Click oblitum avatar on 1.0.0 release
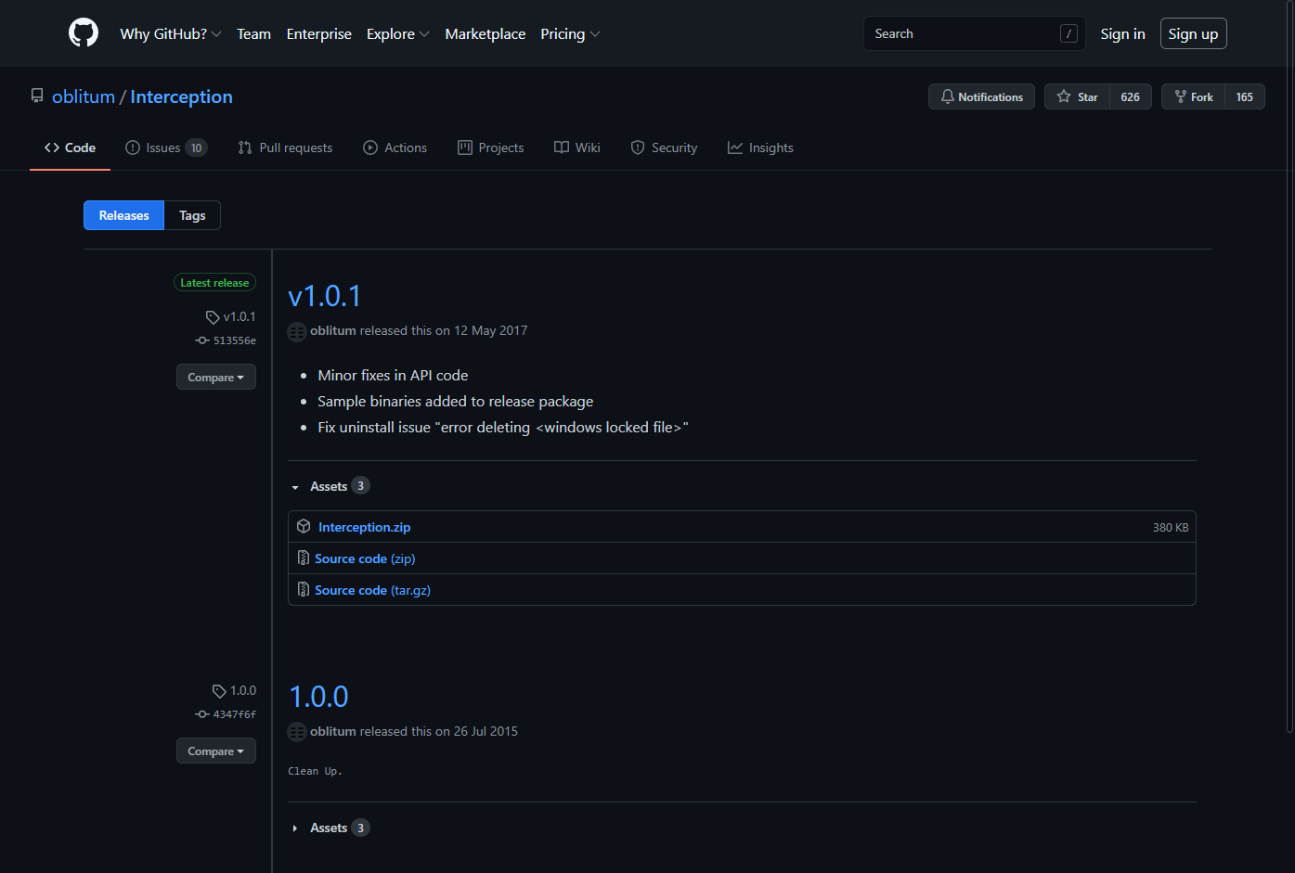Screen dimensions: 1295x873 tap(297, 732)
